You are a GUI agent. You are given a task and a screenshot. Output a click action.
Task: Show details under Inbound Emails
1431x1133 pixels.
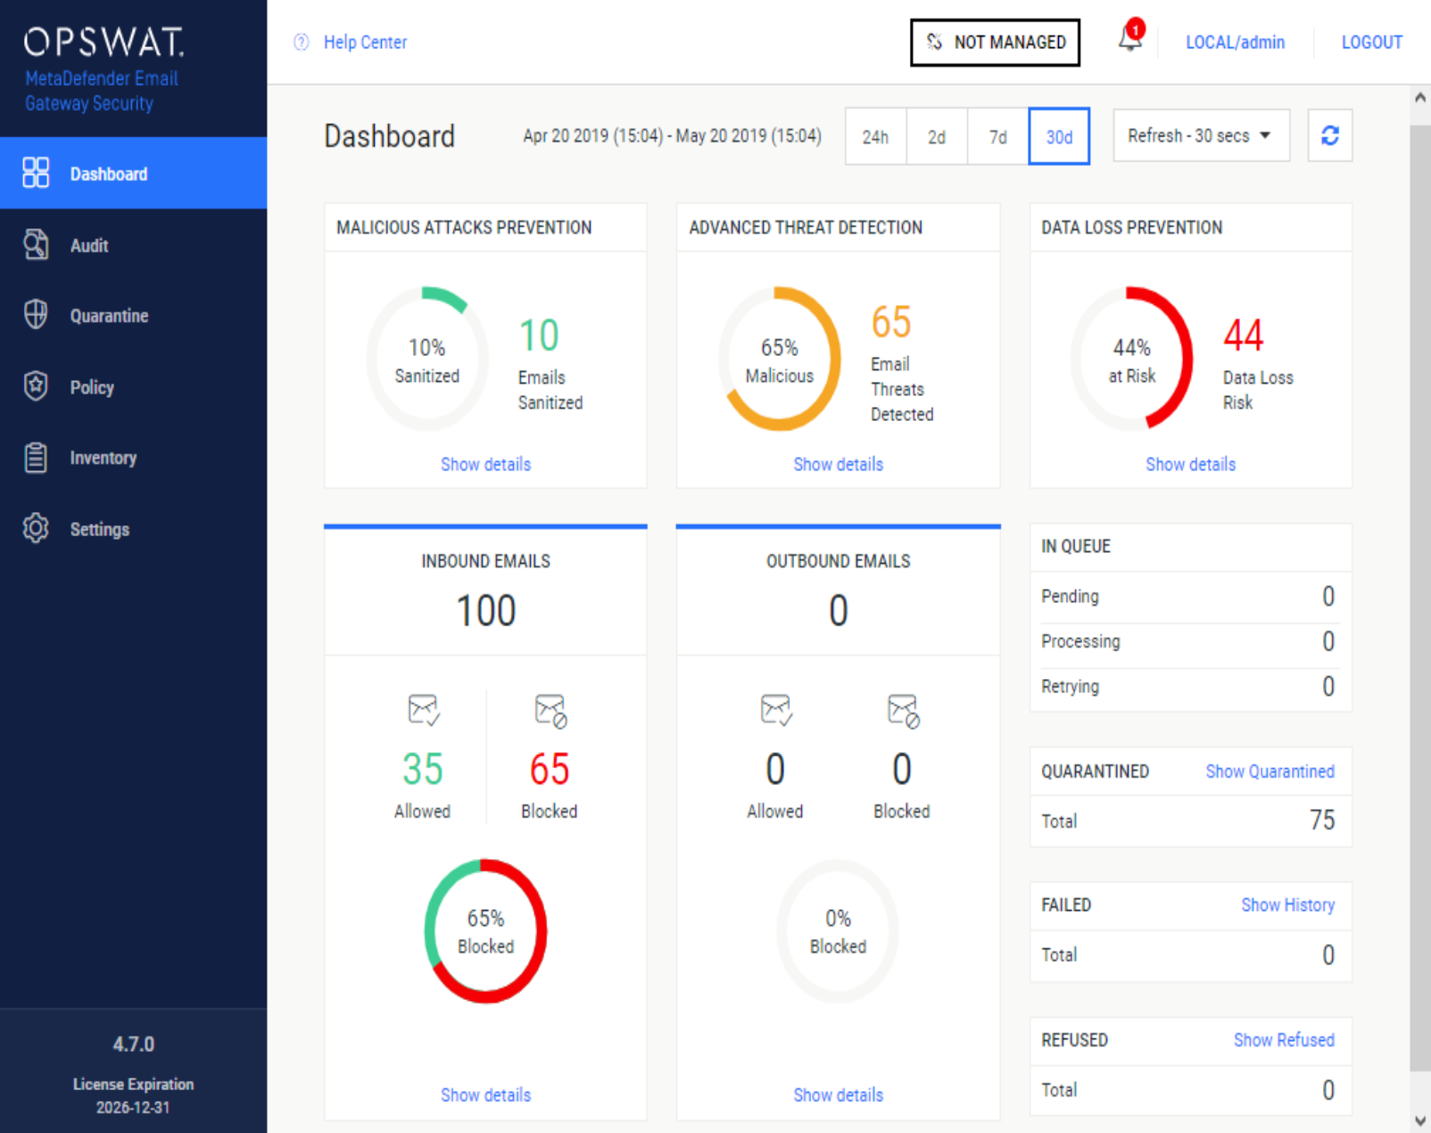click(x=485, y=1095)
